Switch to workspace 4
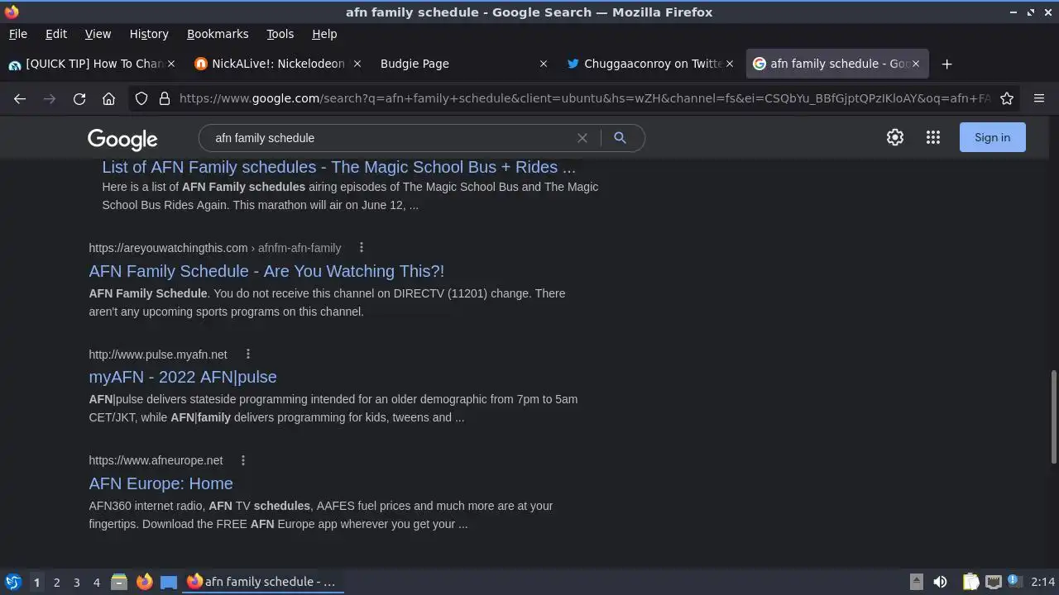The image size is (1059, 595). [96, 583]
